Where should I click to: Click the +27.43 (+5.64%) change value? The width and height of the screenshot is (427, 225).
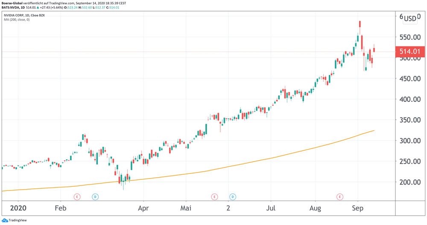52,7
